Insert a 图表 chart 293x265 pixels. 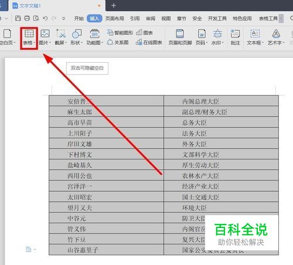coord(144,33)
